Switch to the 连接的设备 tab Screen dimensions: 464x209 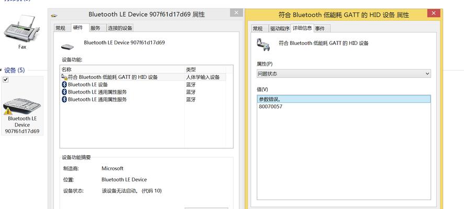[x=120, y=28]
